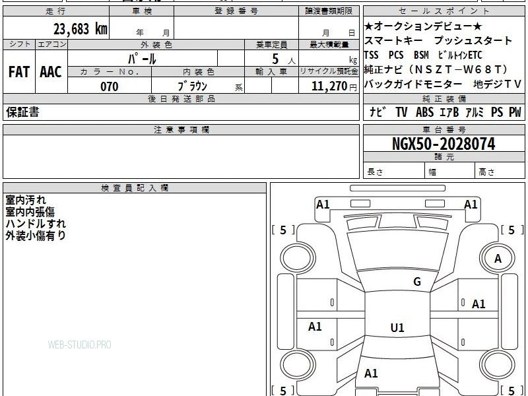Screen dimensions: 528x396
Task: Click the ★オークションデビュー★ line
Action: [423, 26]
